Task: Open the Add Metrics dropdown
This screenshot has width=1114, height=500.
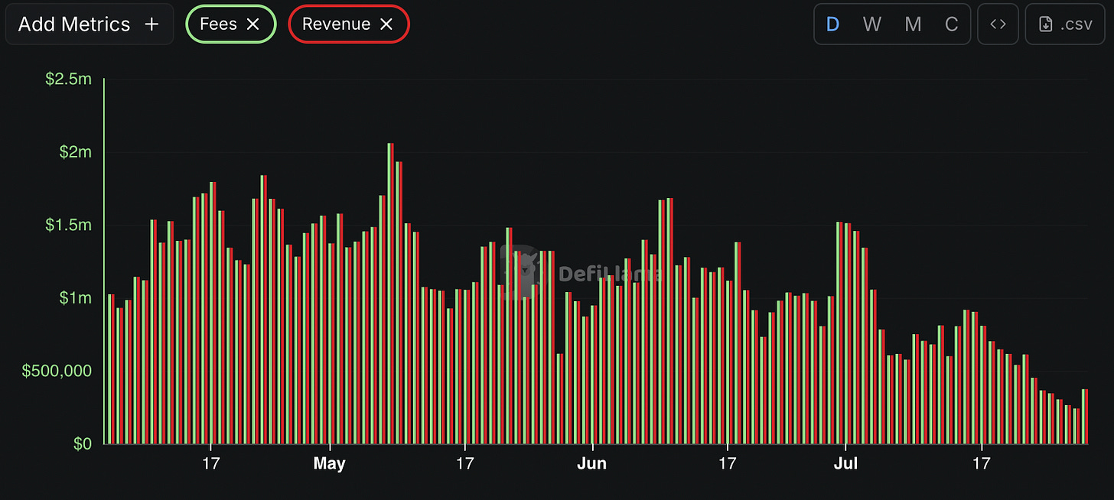Action: tap(89, 24)
